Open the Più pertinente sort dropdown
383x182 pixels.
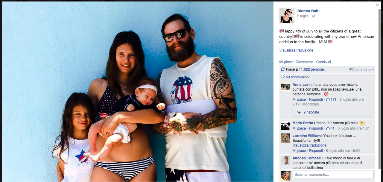(x=361, y=69)
